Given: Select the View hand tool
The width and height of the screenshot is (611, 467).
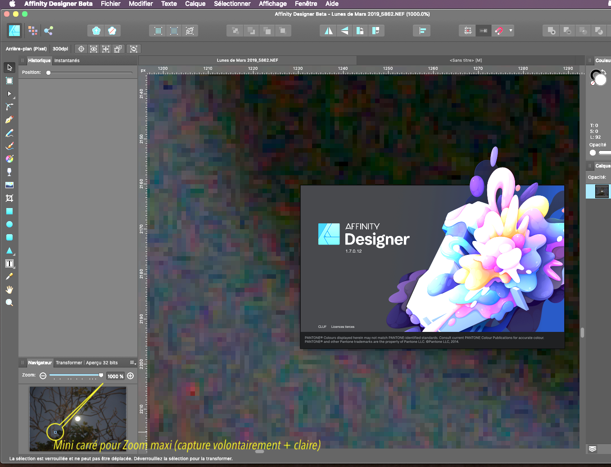Looking at the screenshot, I should 9,290.
